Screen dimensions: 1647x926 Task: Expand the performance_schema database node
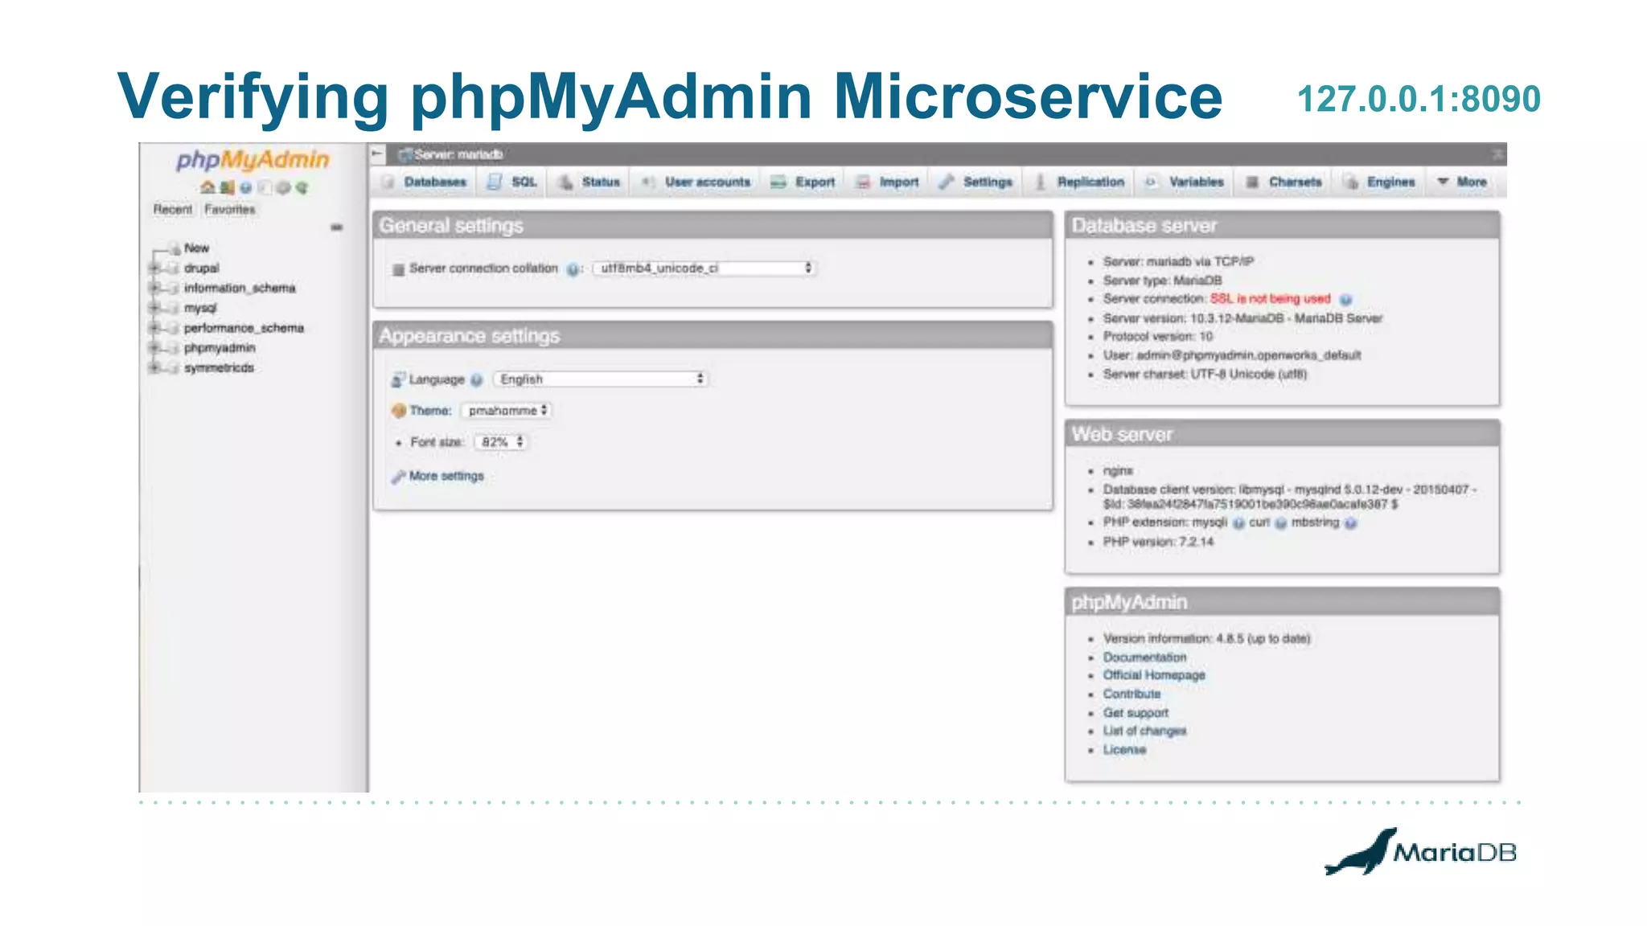(154, 328)
